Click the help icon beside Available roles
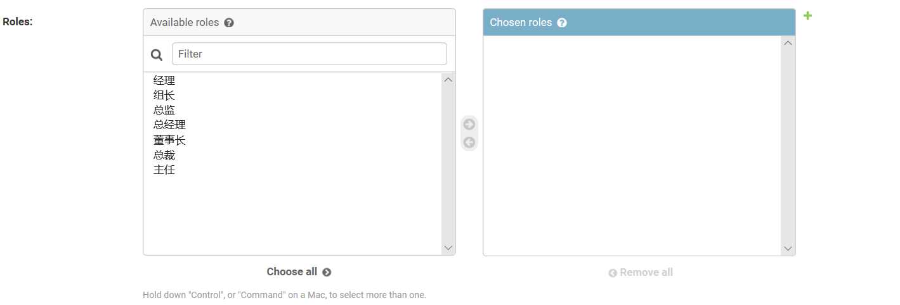 pos(229,23)
